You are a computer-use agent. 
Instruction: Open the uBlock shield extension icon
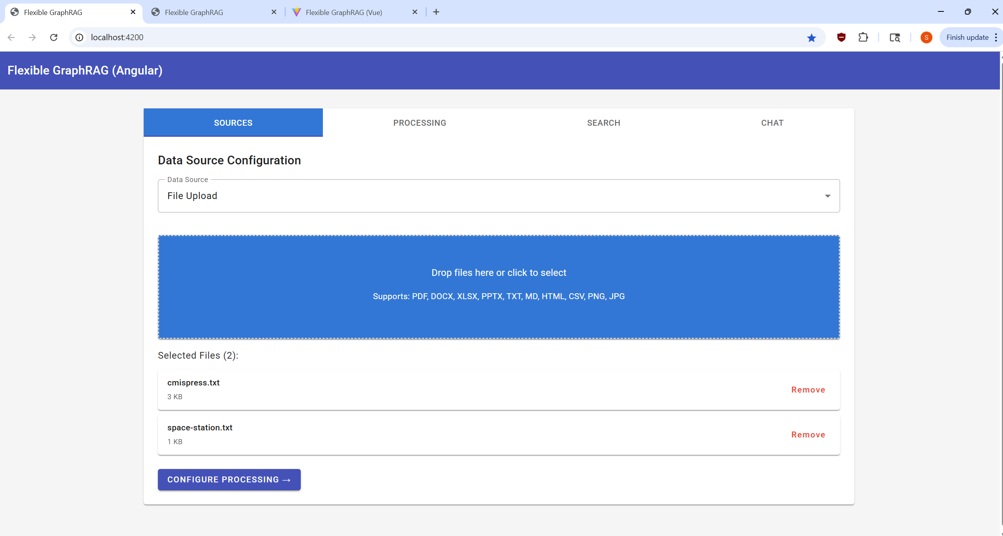(x=841, y=37)
